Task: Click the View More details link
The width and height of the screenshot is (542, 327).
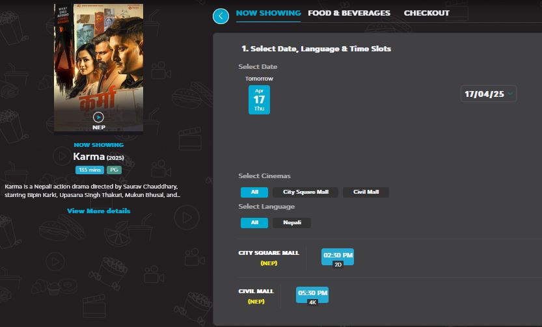Action: tap(98, 211)
